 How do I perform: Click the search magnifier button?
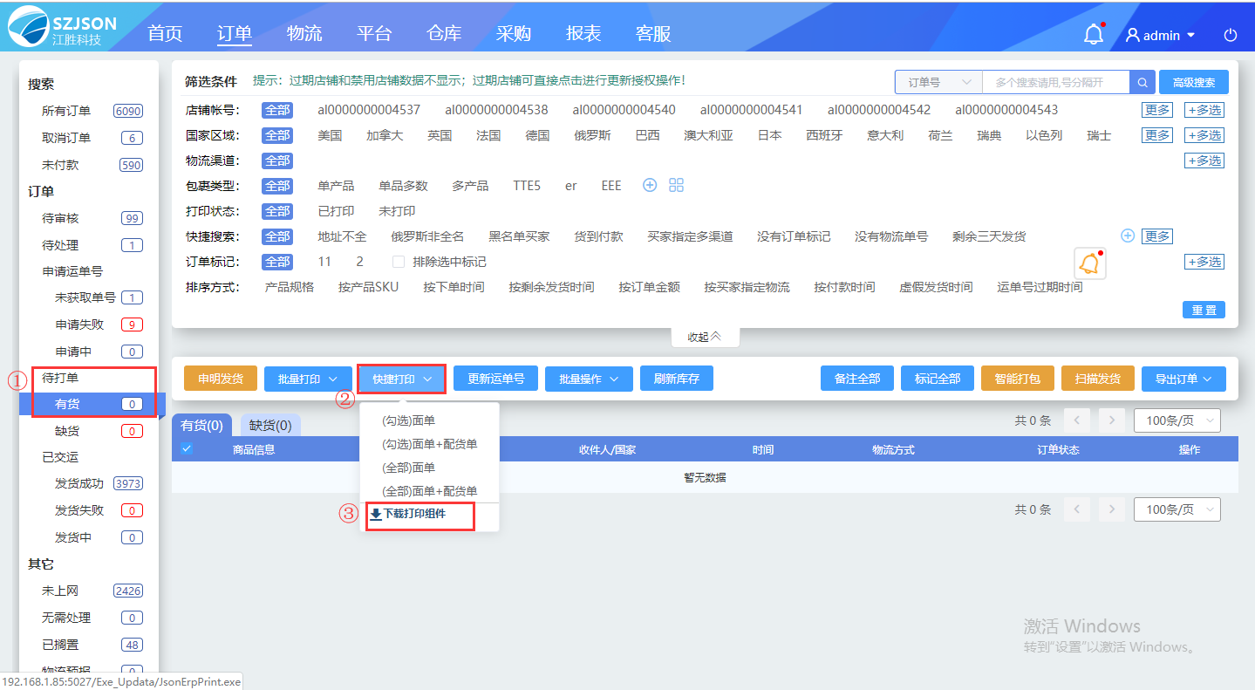1142,82
